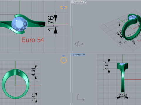Select the 1.41 dimension in front view
The height and width of the screenshot is (105, 141).
click(x=33, y=97)
